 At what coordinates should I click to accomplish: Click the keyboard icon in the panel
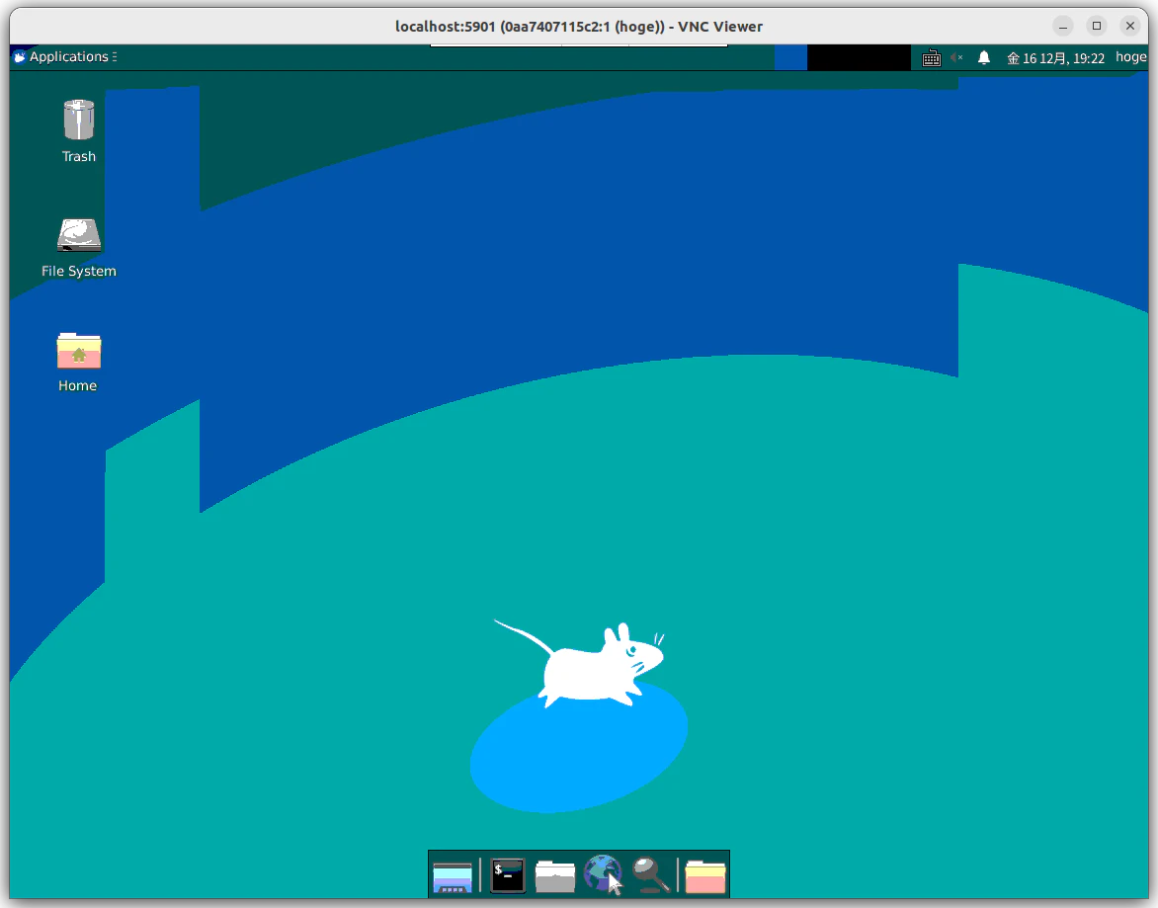coord(932,57)
